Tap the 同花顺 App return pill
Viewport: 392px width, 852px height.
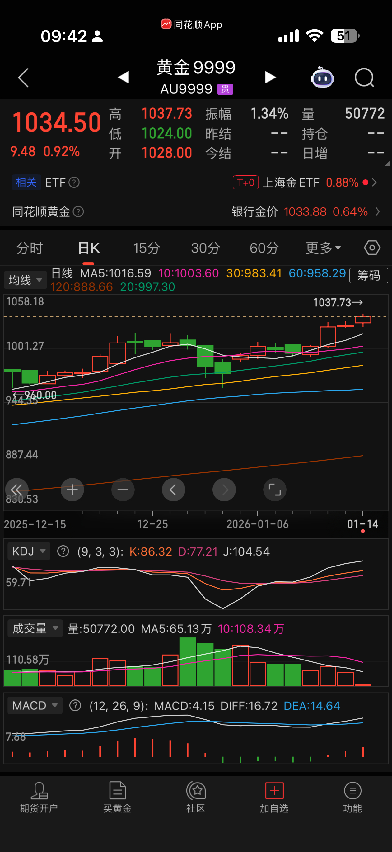click(x=191, y=25)
